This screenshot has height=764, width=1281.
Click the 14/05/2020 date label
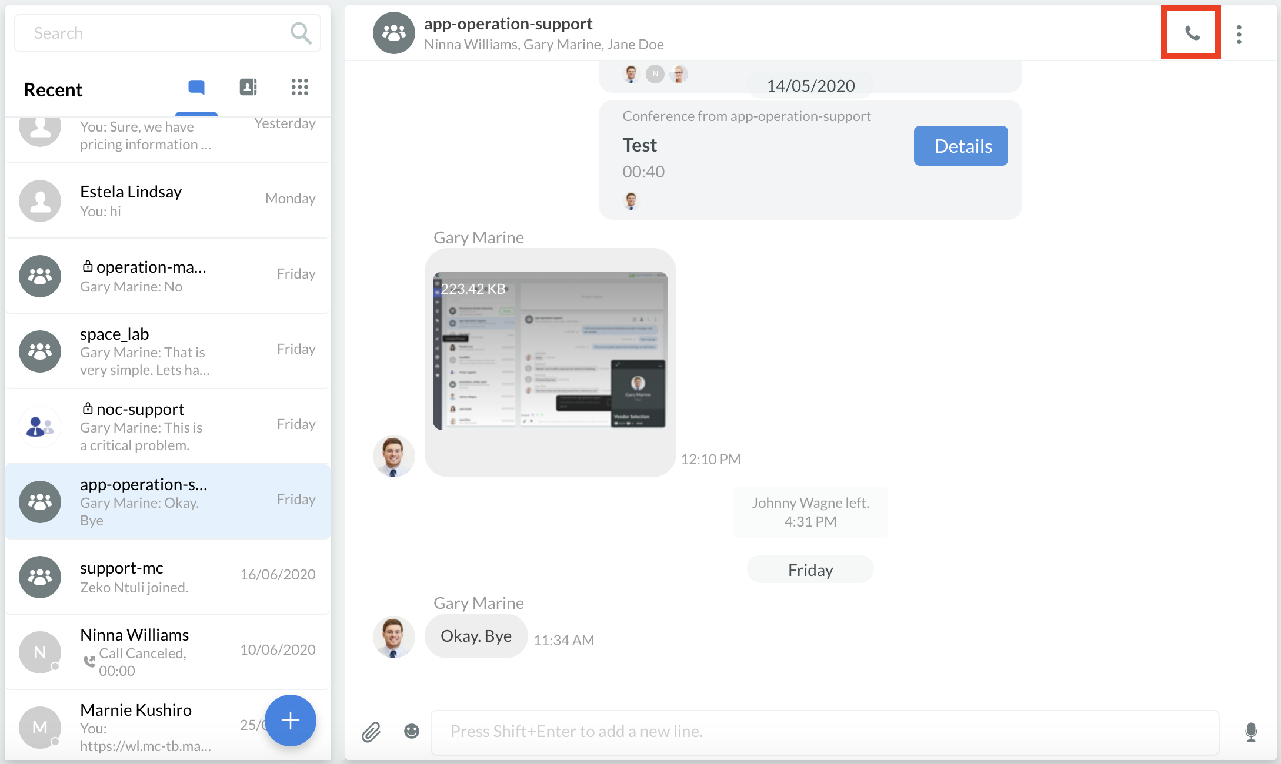pyautogui.click(x=810, y=86)
